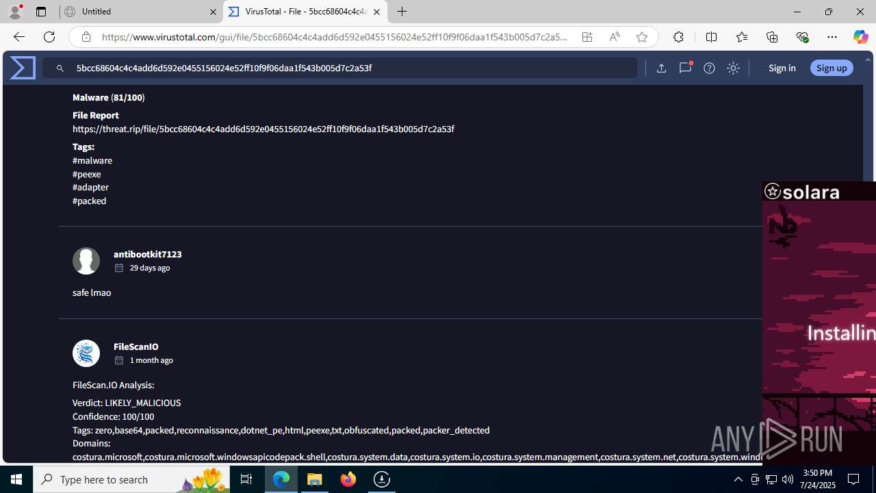
Task: Click the VirusTotal logo icon
Action: [23, 68]
